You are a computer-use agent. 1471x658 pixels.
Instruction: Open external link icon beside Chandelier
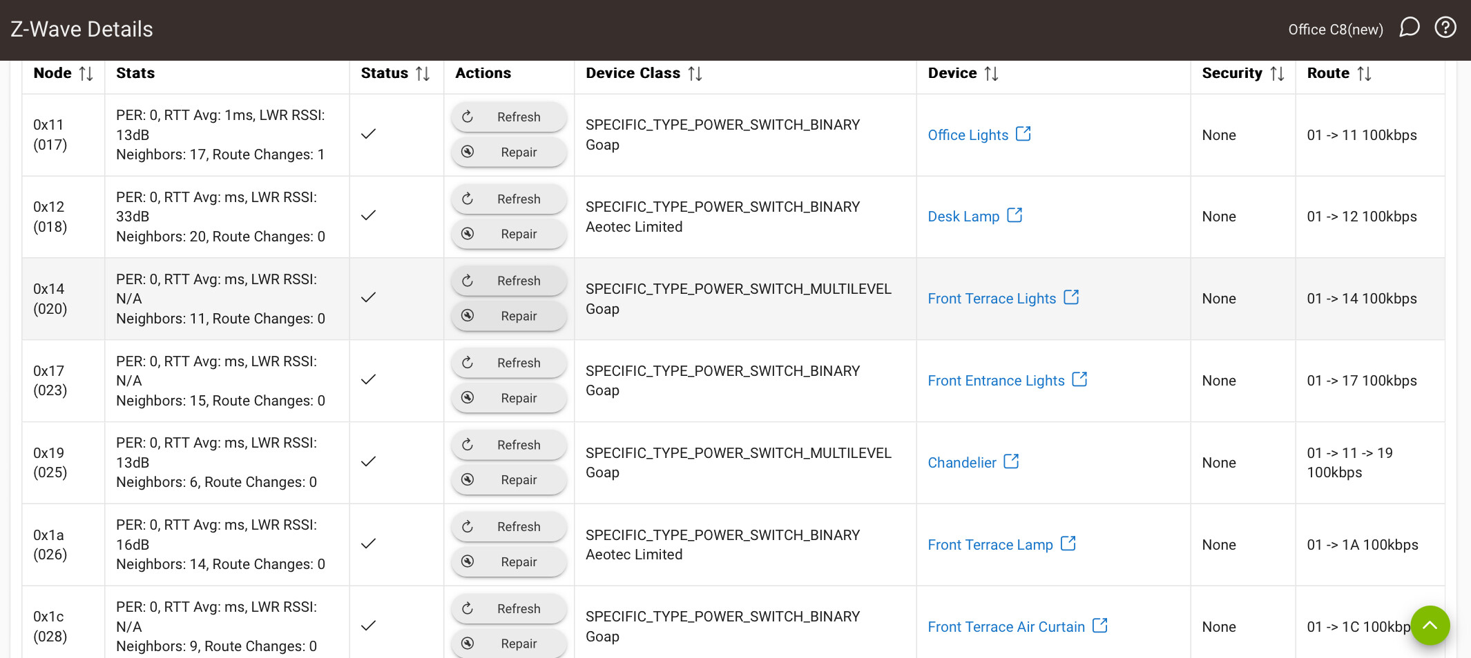tap(1011, 461)
